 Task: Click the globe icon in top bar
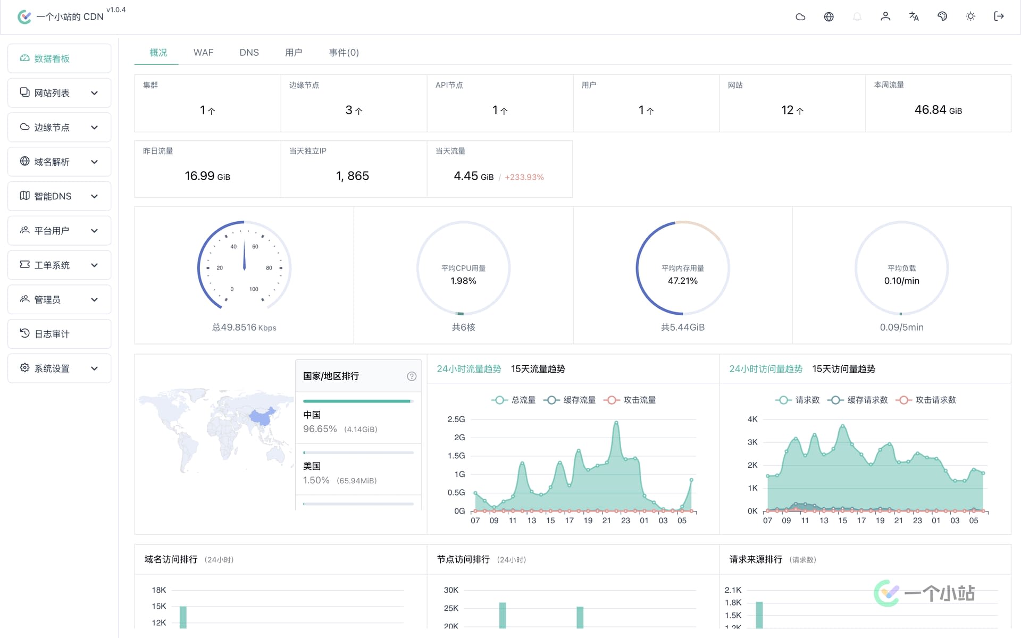pos(828,16)
